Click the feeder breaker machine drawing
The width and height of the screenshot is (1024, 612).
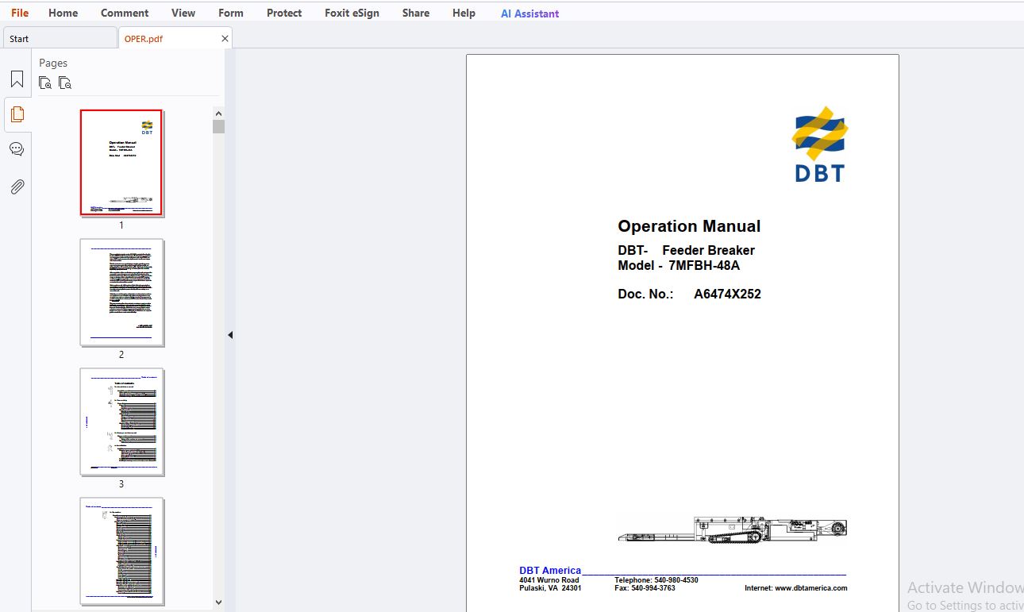coord(732,529)
